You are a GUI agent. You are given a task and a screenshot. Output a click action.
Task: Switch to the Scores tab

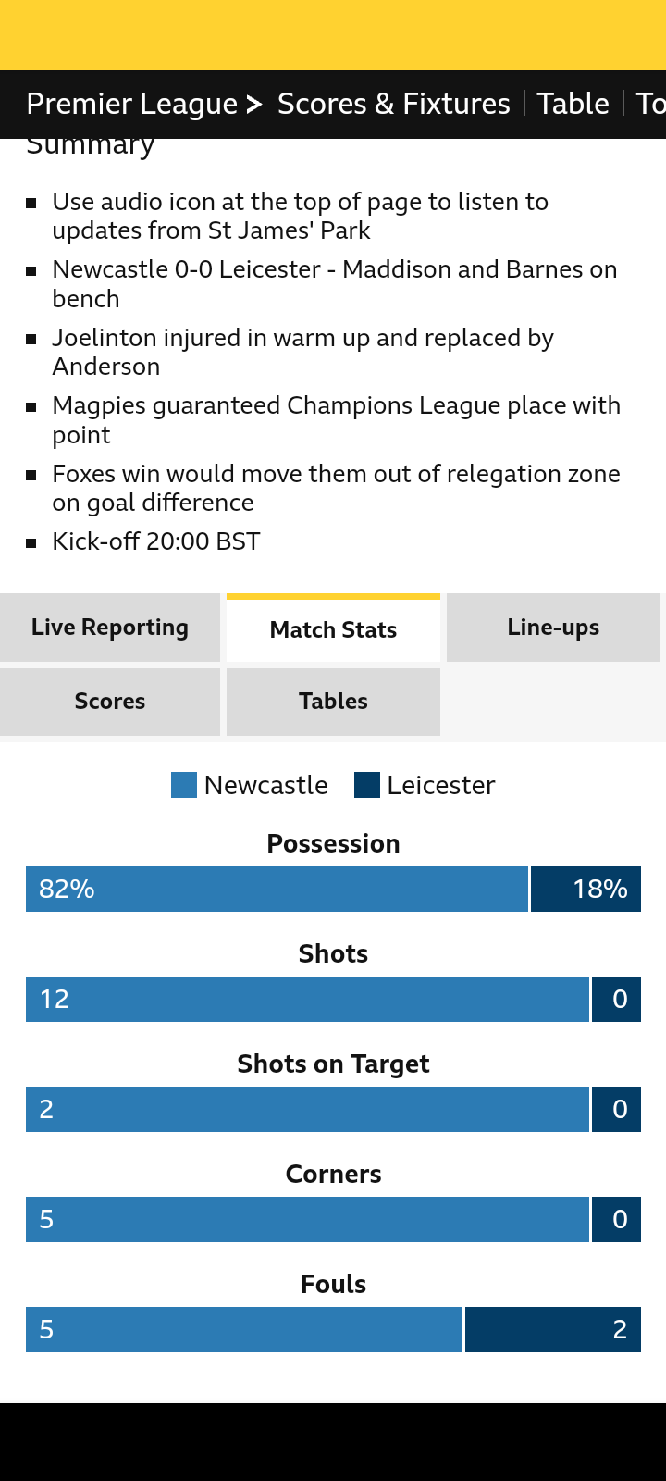pos(110,702)
